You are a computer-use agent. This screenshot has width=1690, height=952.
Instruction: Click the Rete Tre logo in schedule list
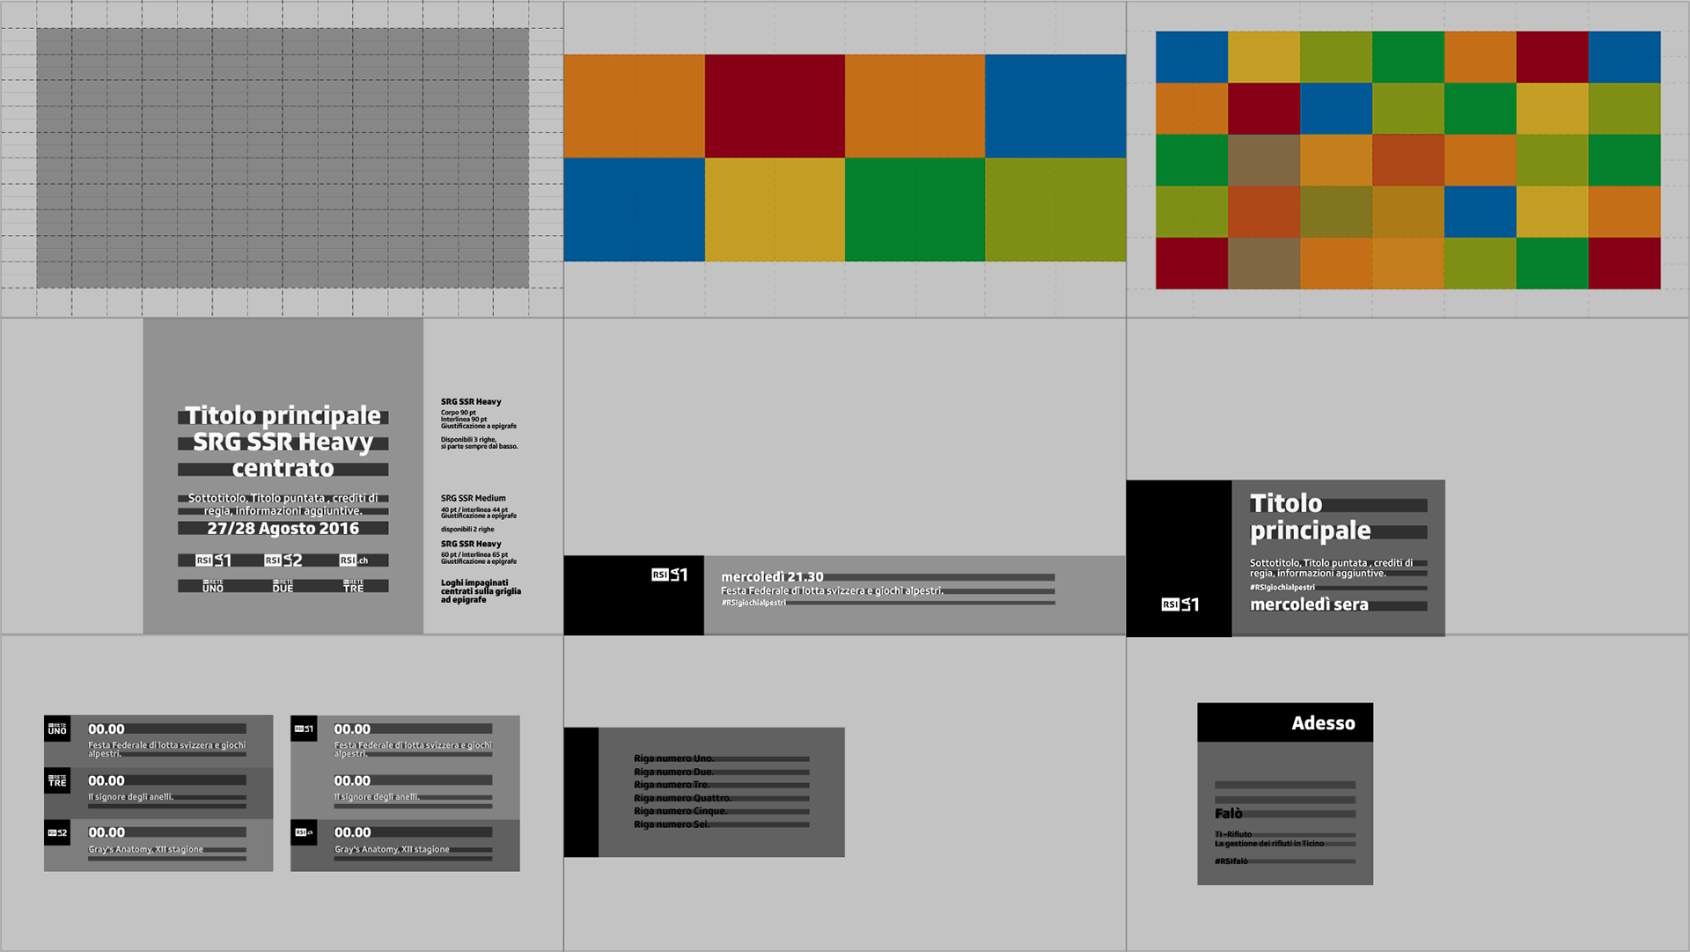point(57,780)
